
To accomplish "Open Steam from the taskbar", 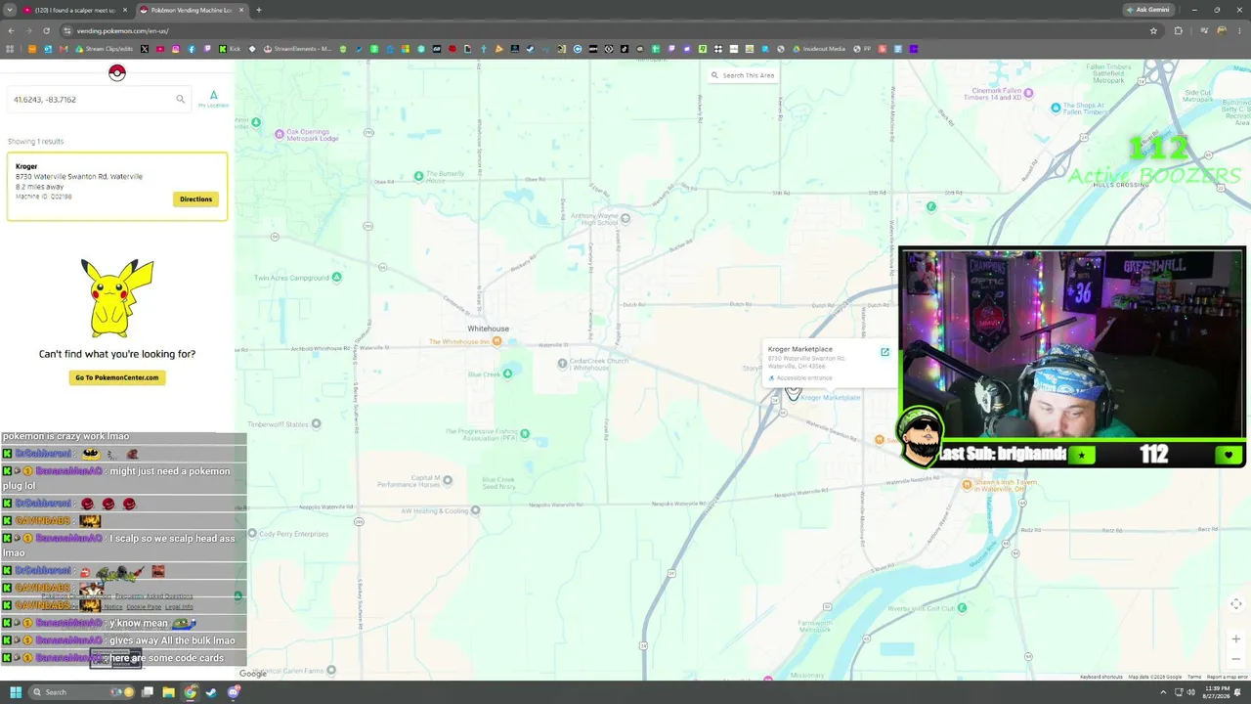I will (211, 692).
